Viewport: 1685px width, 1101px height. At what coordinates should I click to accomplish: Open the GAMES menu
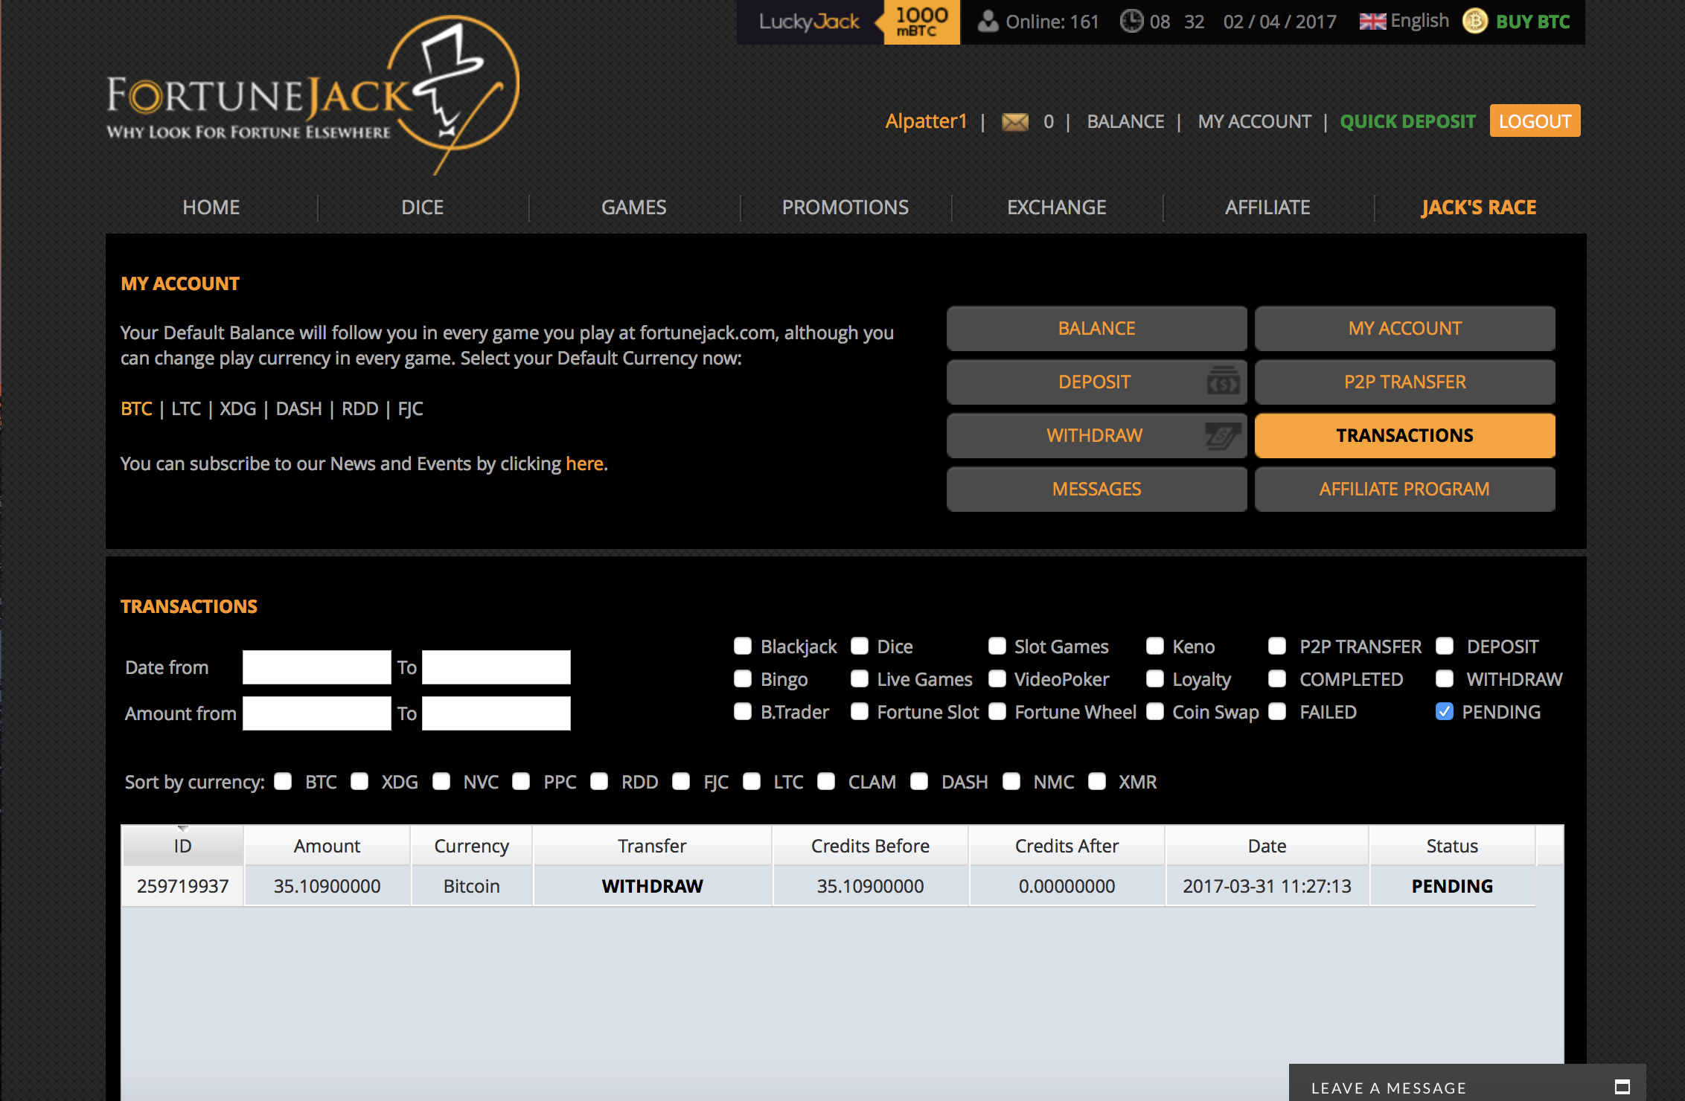pyautogui.click(x=634, y=207)
